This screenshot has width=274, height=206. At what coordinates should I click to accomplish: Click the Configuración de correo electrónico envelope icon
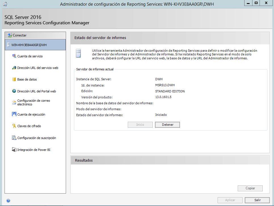pyautogui.click(x=14, y=102)
